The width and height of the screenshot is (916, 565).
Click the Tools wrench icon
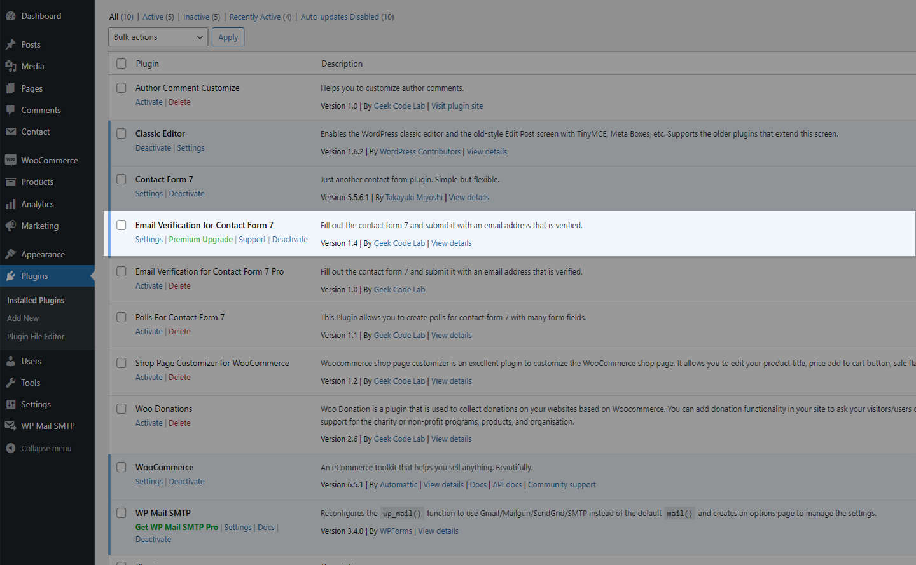(x=11, y=383)
